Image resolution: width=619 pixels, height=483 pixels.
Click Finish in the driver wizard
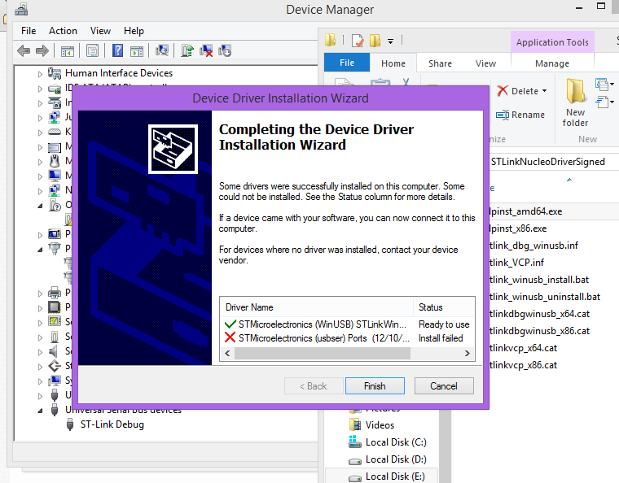[x=375, y=385]
